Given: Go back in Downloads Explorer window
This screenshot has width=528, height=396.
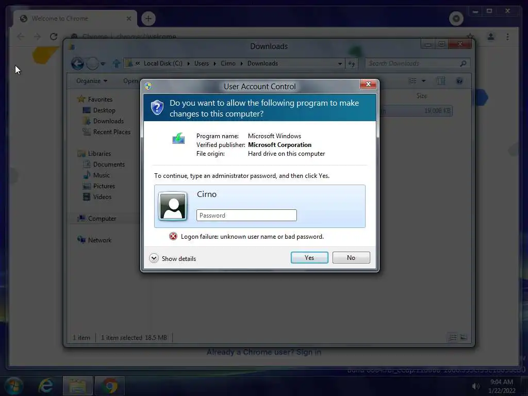Looking at the screenshot, I should click(77, 63).
